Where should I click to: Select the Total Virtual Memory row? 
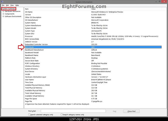(x=93, y=93)
